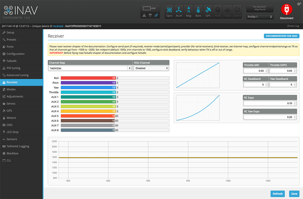Open Documentation for INAV

click(x=281, y=36)
